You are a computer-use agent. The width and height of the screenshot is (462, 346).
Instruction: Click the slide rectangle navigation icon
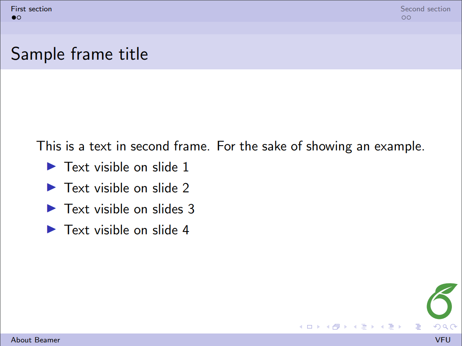[x=310, y=327]
